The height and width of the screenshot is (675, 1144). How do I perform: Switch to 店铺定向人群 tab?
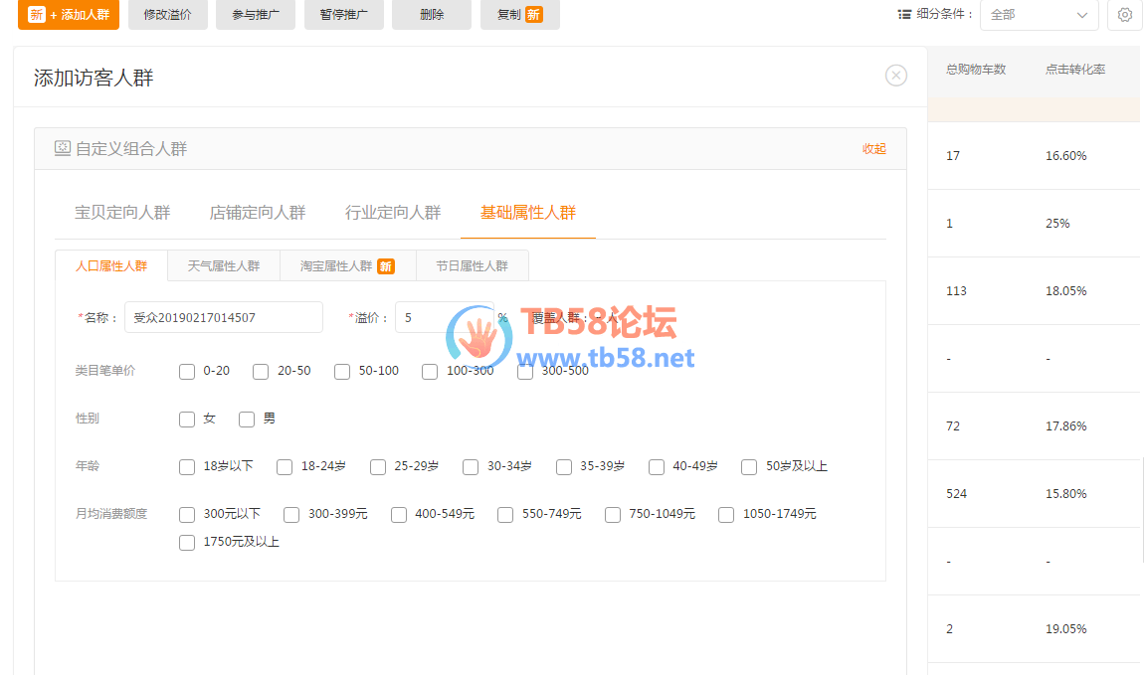258,213
